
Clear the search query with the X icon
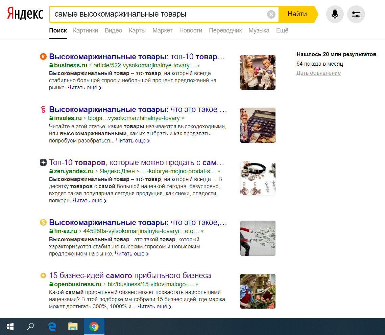(271, 15)
